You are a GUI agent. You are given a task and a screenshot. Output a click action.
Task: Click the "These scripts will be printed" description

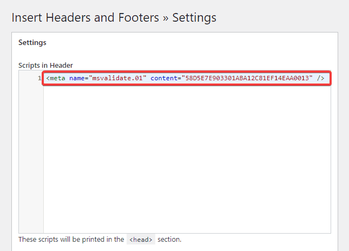coord(71,239)
